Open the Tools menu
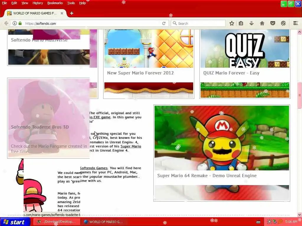 coord(71,3)
